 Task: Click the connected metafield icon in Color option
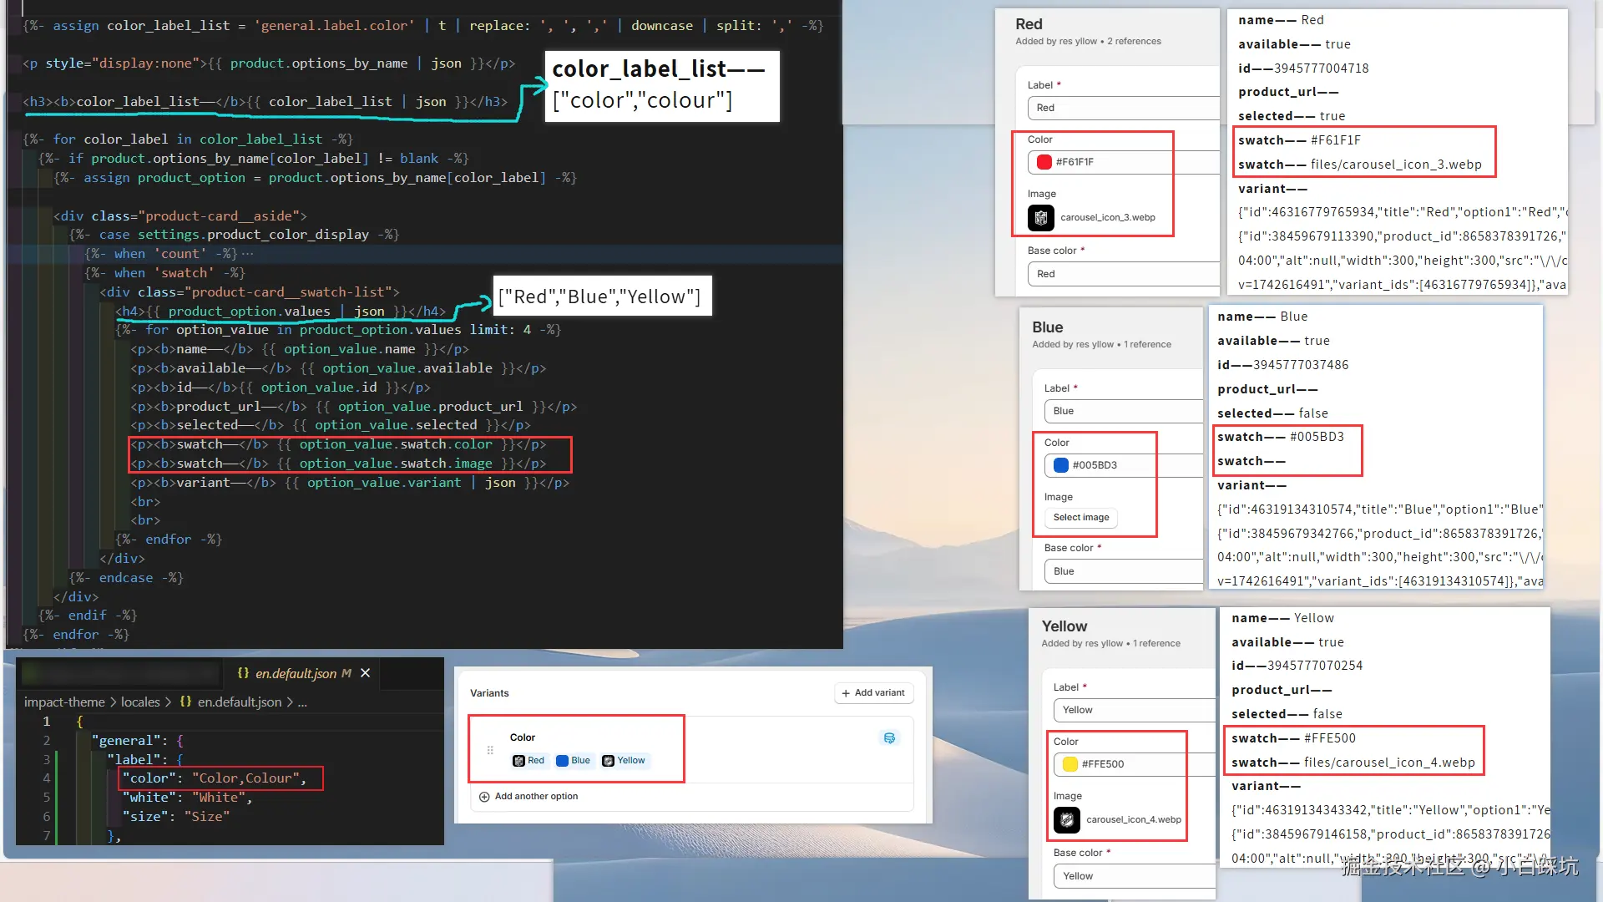[889, 738]
